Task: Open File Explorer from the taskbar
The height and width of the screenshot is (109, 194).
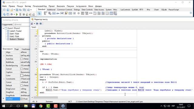Action: [26, 106]
